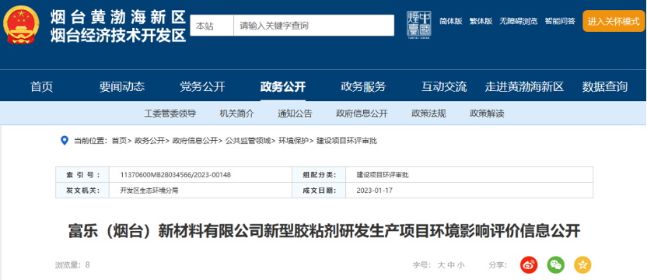Open 通知公告 submenu item

tap(295, 114)
